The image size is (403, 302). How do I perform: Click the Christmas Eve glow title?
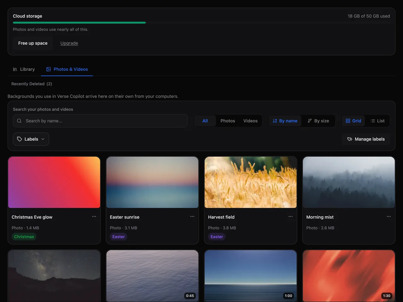click(x=32, y=217)
